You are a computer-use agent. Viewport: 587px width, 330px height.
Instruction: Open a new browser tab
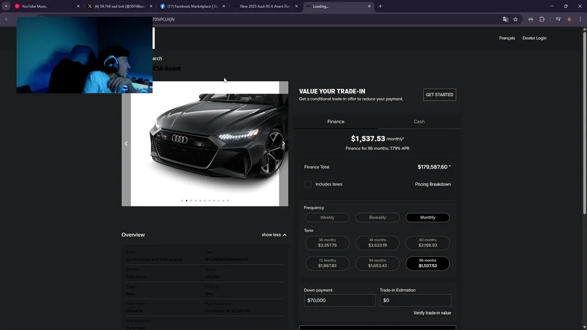tap(380, 6)
